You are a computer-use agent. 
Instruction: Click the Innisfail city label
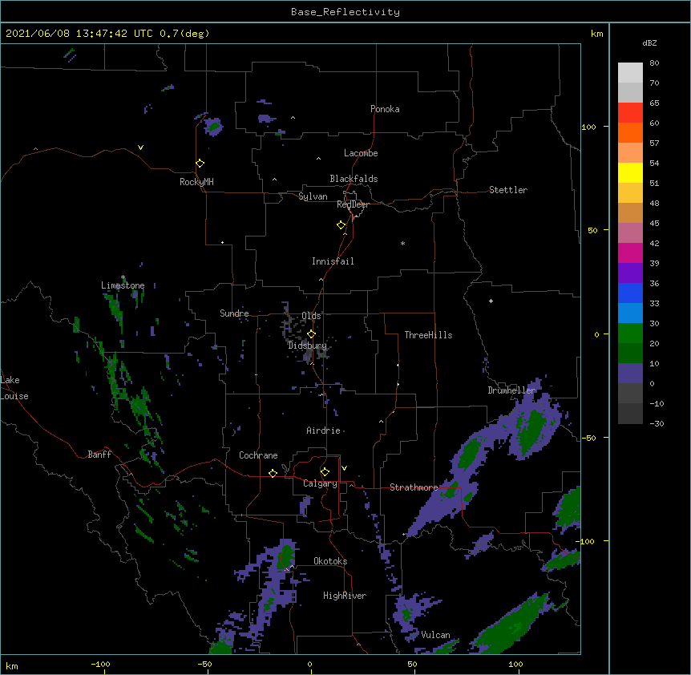(333, 261)
